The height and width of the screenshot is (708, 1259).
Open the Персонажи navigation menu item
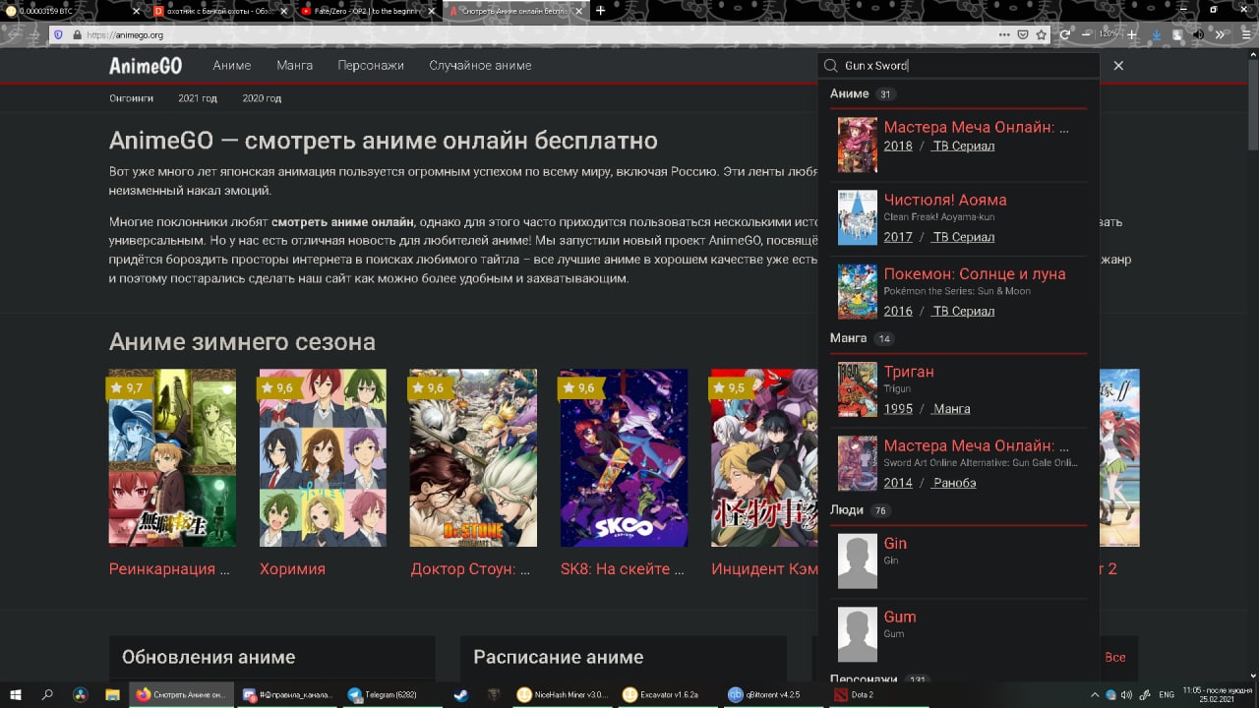(x=371, y=66)
